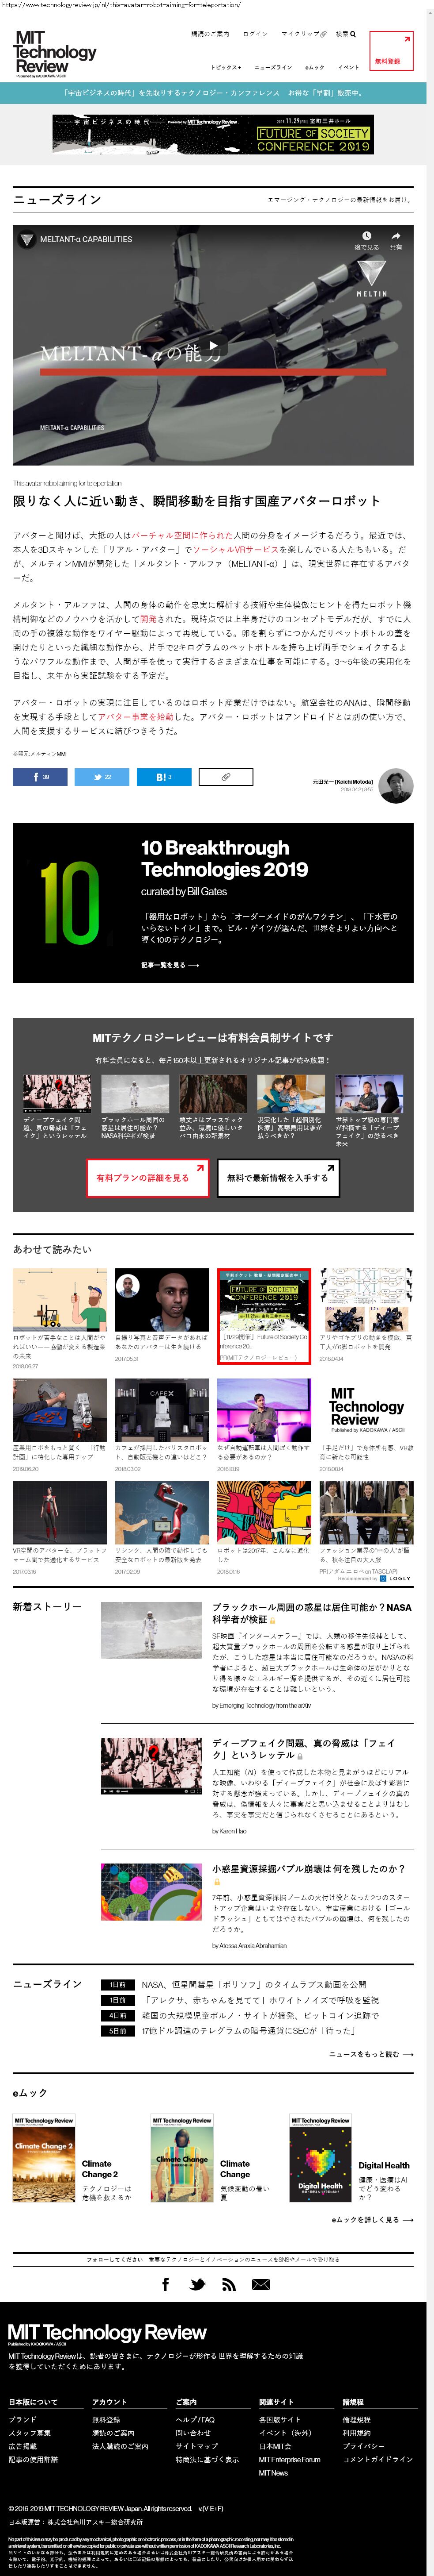The height and width of the screenshot is (2576, 434).
Task: Share article on Facebook button
Action: point(40,777)
